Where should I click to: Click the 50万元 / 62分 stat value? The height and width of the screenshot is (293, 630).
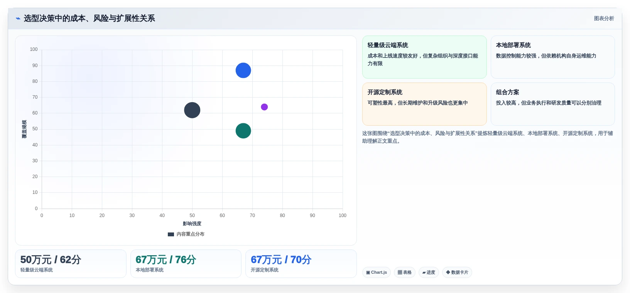point(51,260)
